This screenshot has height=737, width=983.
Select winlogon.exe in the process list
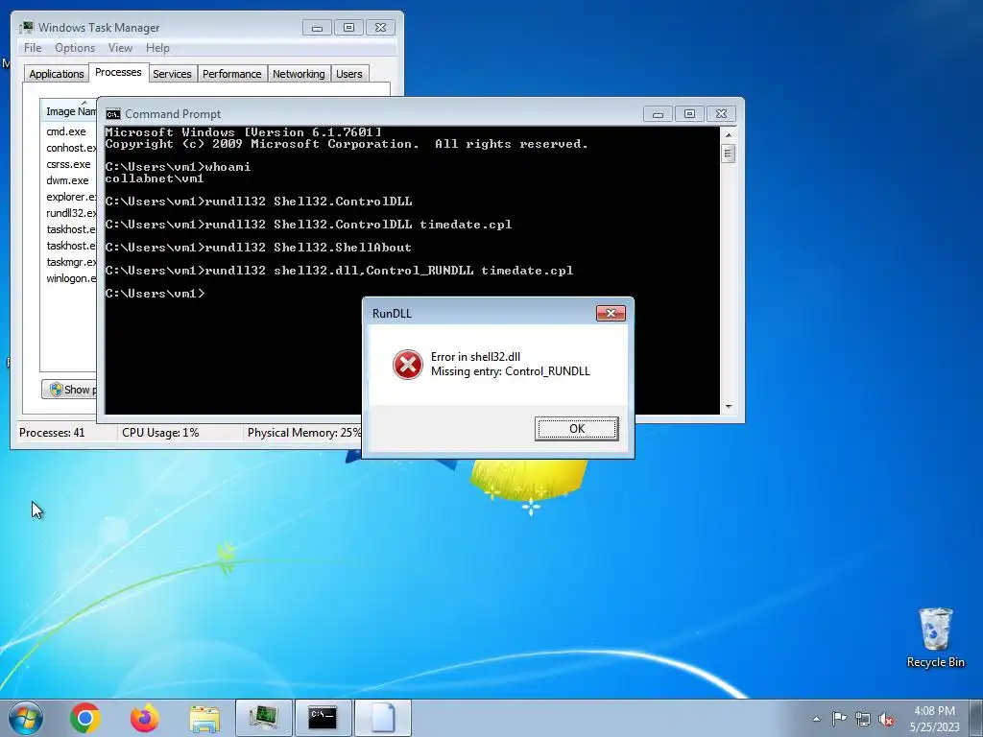click(x=71, y=278)
